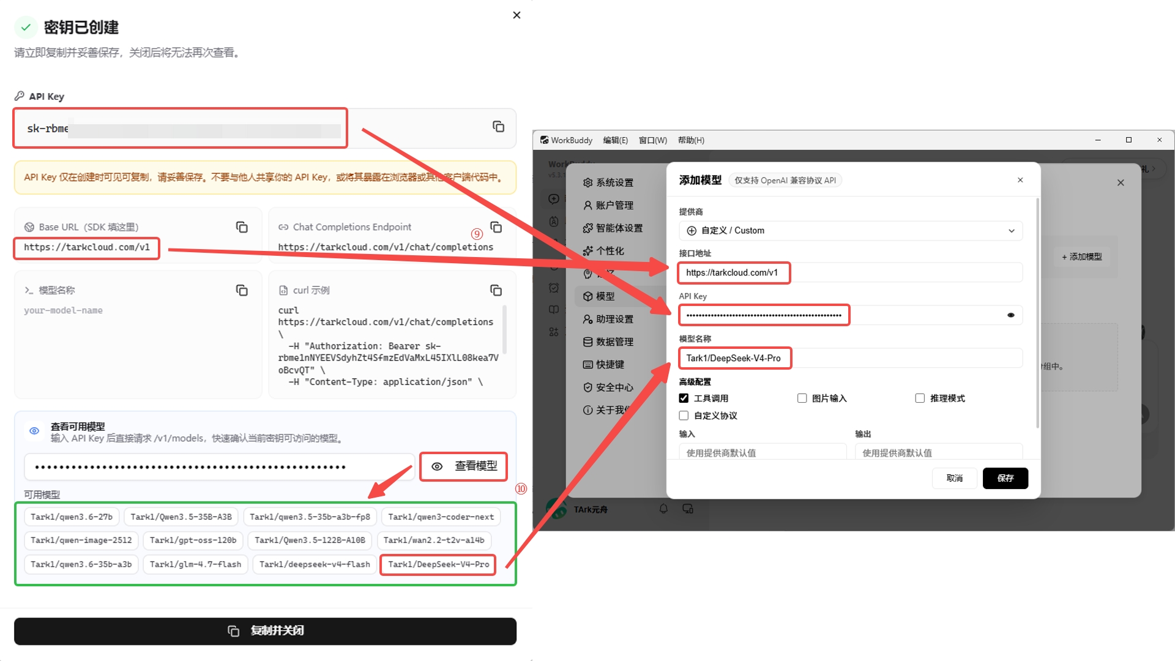Enable the 图片输入 checkbox
The height and width of the screenshot is (661, 1175).
pos(802,398)
